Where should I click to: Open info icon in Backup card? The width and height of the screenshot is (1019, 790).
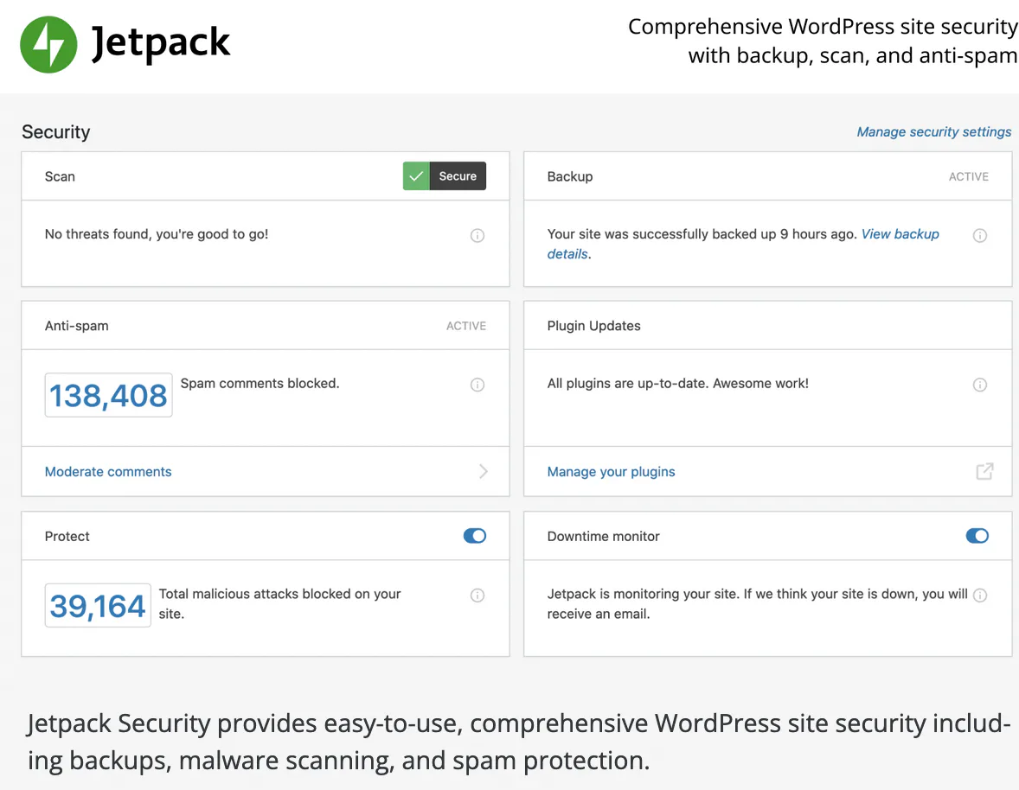coord(979,235)
